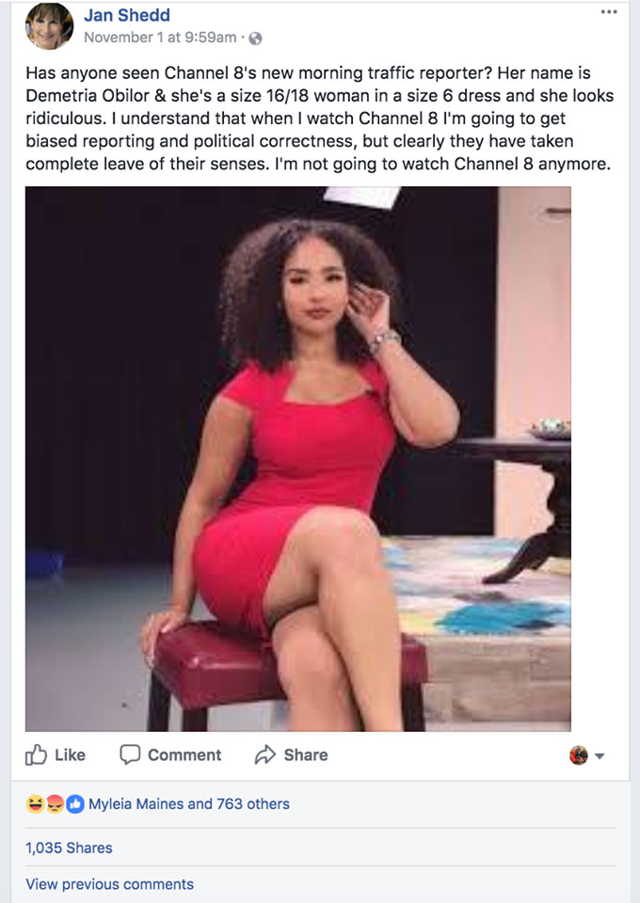View Myleia Maines and 763 others
640x903 pixels.
point(189,804)
